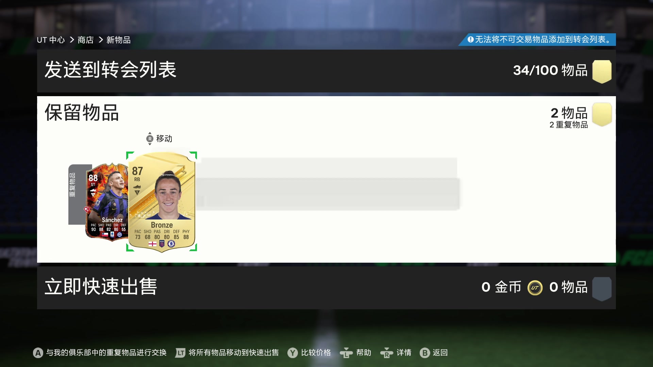The height and width of the screenshot is (367, 653).
Task: Click the A button icon for swapping duplicates
Action: tap(38, 353)
